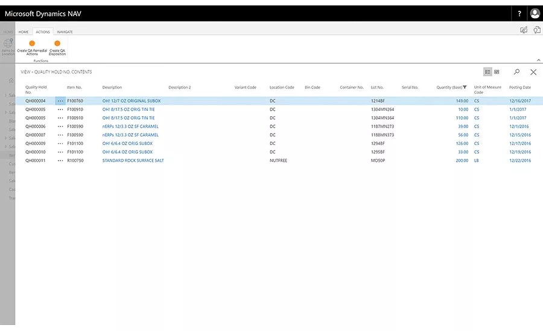Open row menu dots for QH000007
The image size is (543, 331).
coord(60,135)
